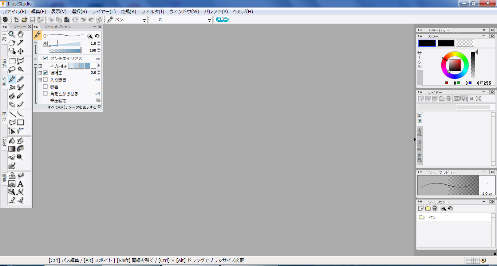
Task: Click the transparent color swatch
Action: coord(465,43)
